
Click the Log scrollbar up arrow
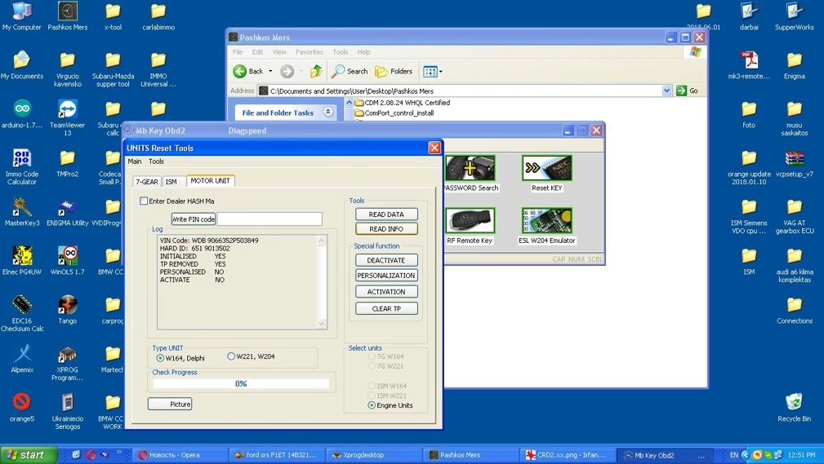tap(322, 241)
